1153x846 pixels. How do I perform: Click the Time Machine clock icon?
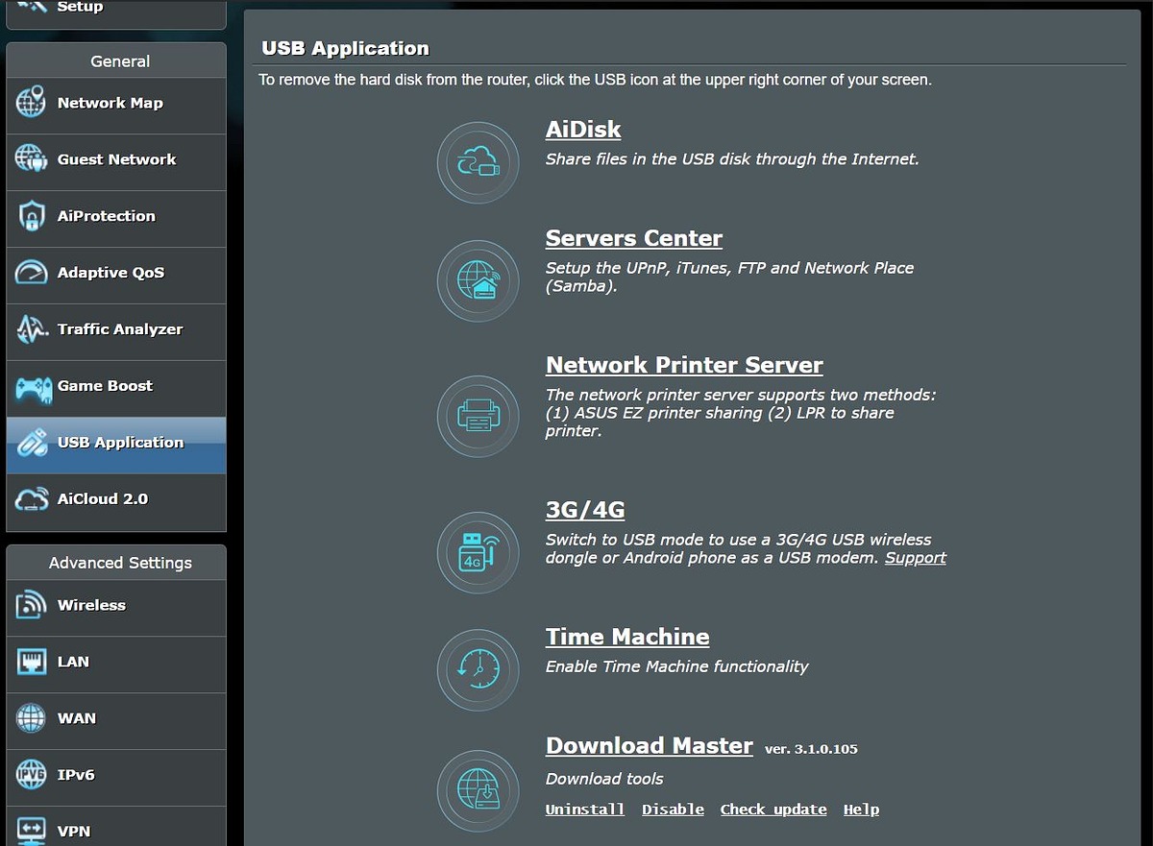[x=478, y=669]
